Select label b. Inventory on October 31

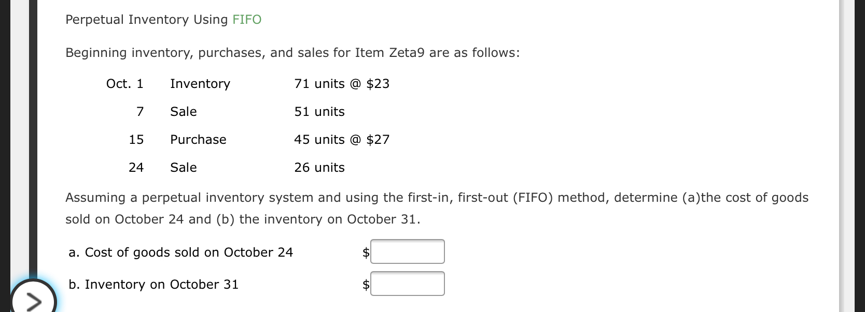point(154,284)
